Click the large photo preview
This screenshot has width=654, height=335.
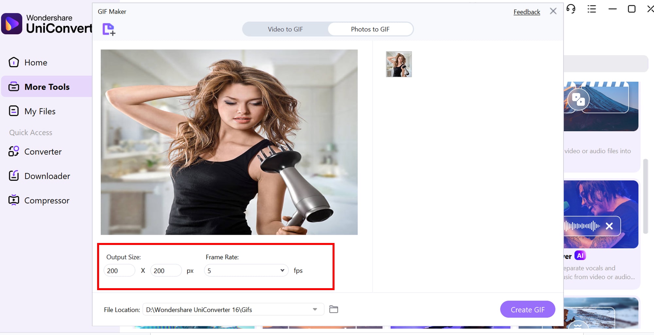[229, 142]
